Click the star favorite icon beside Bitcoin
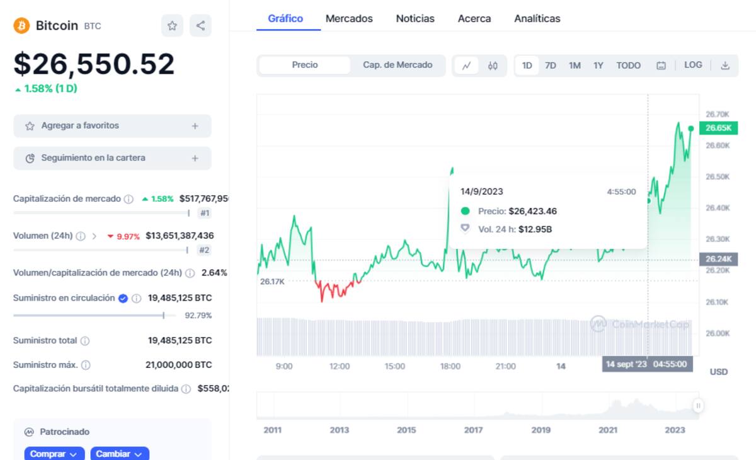 coord(172,26)
